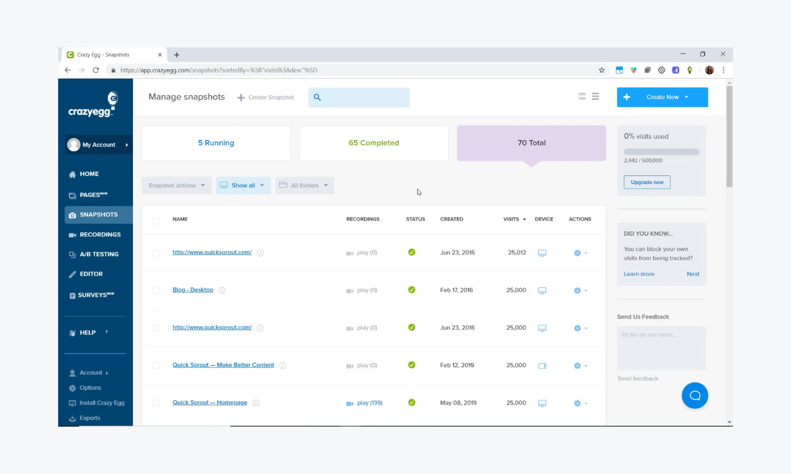Expand the HELP menu

click(x=88, y=333)
